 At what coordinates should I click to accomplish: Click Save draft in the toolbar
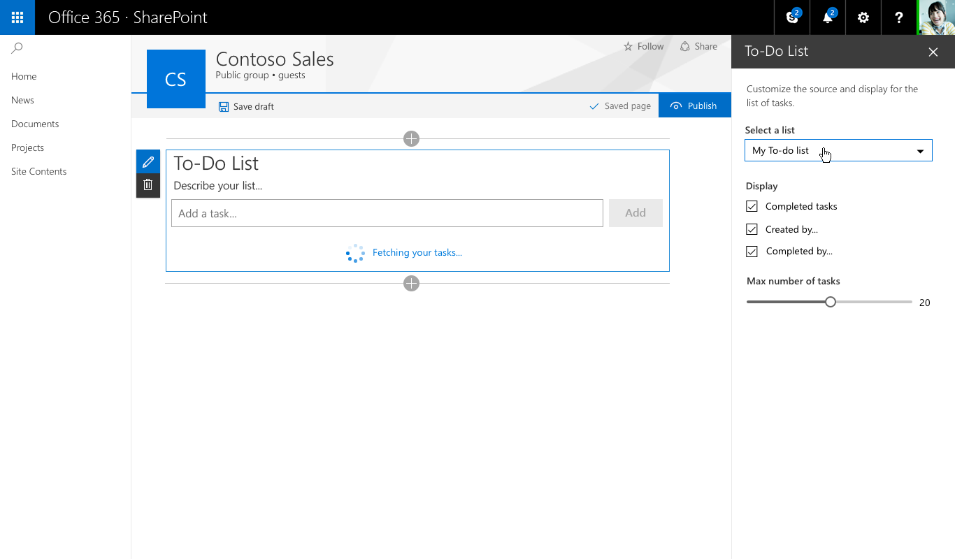[x=246, y=106]
